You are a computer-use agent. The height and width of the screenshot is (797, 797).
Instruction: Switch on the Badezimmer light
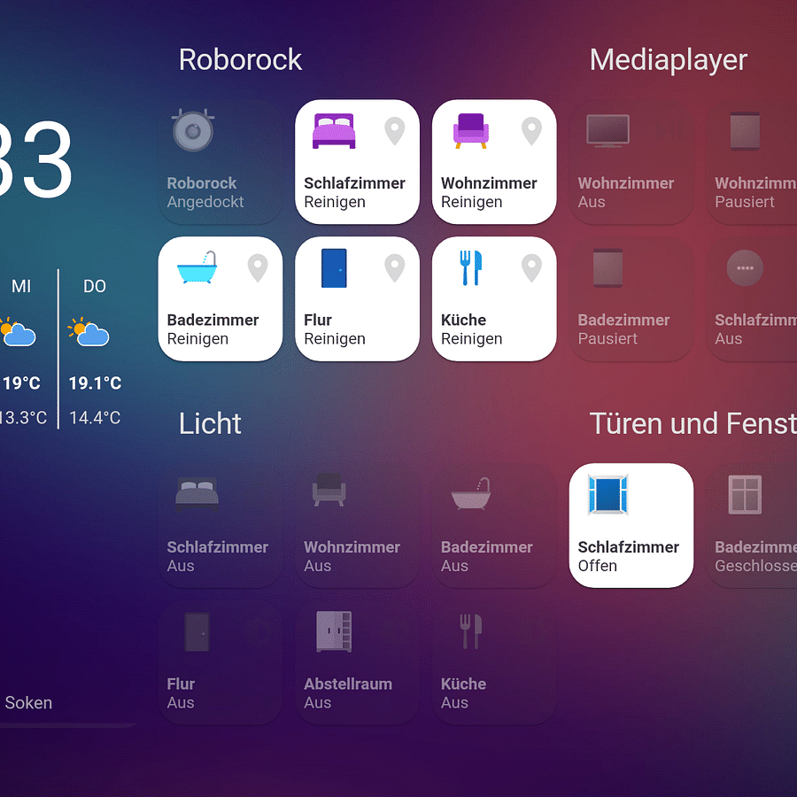point(493,526)
